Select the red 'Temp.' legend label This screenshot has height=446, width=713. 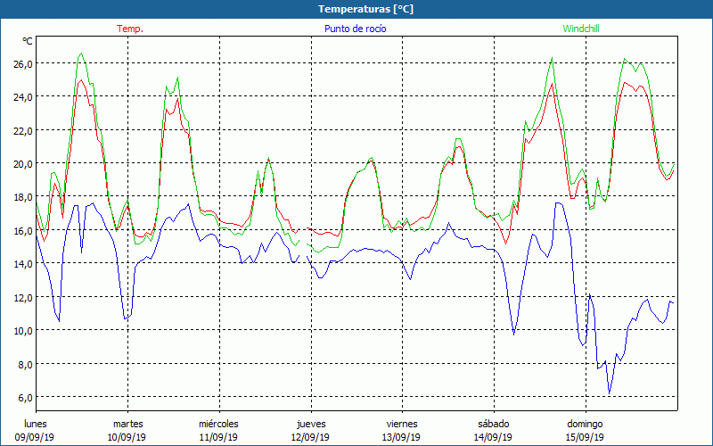pyautogui.click(x=130, y=29)
